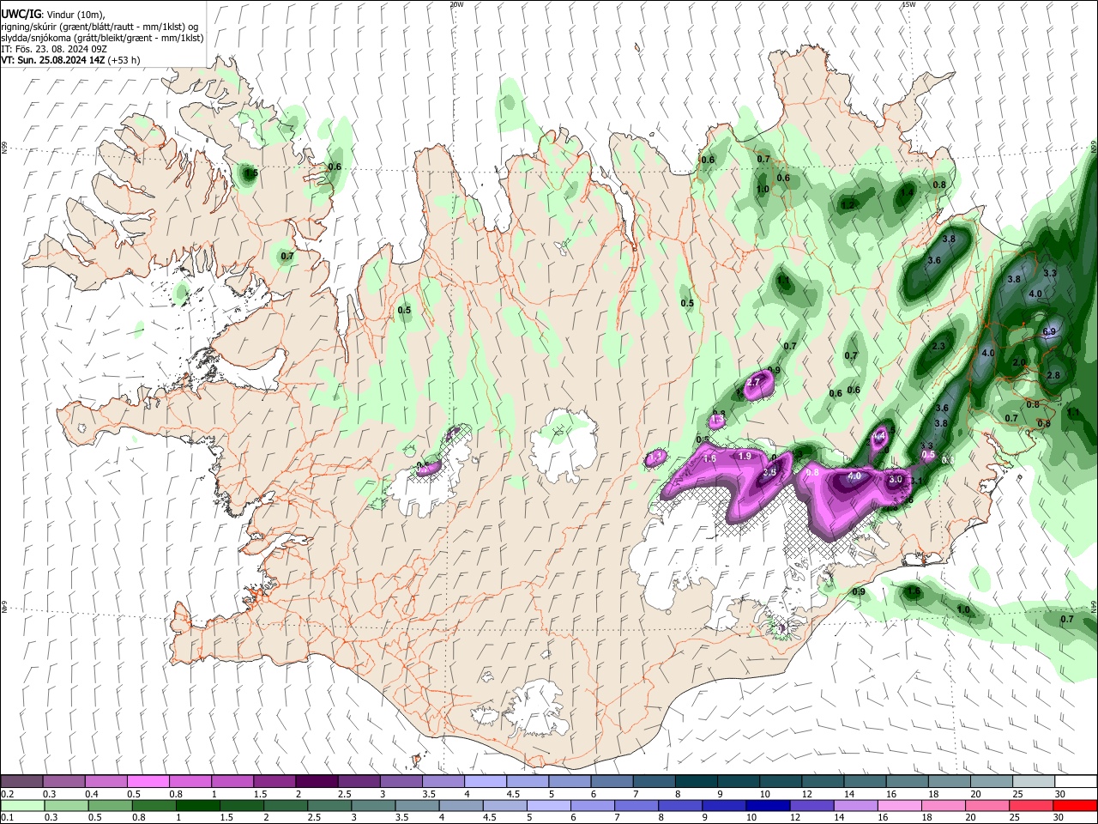The image size is (1098, 824).
Task: Click the bright red rain swatch above 30
Action: tap(1074, 806)
